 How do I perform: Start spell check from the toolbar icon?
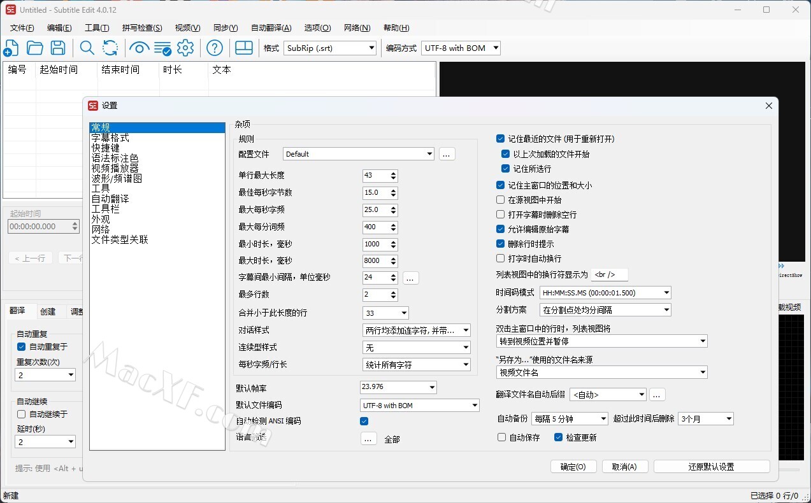click(x=162, y=48)
